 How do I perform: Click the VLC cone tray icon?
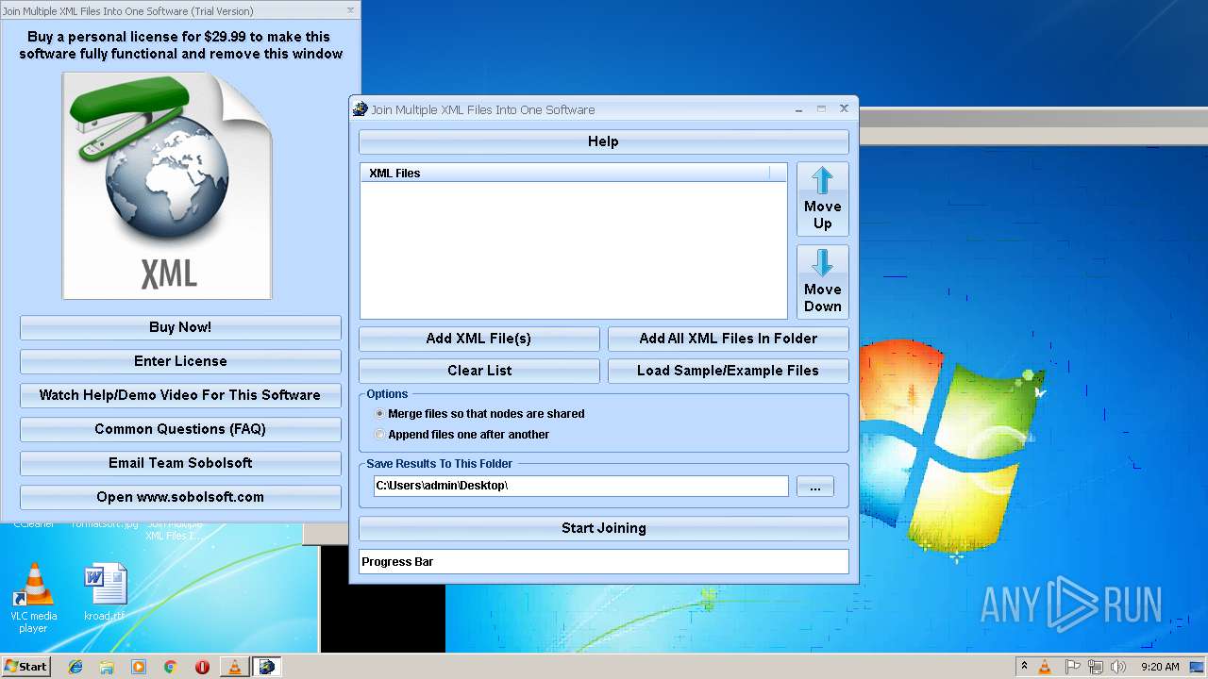click(1045, 667)
